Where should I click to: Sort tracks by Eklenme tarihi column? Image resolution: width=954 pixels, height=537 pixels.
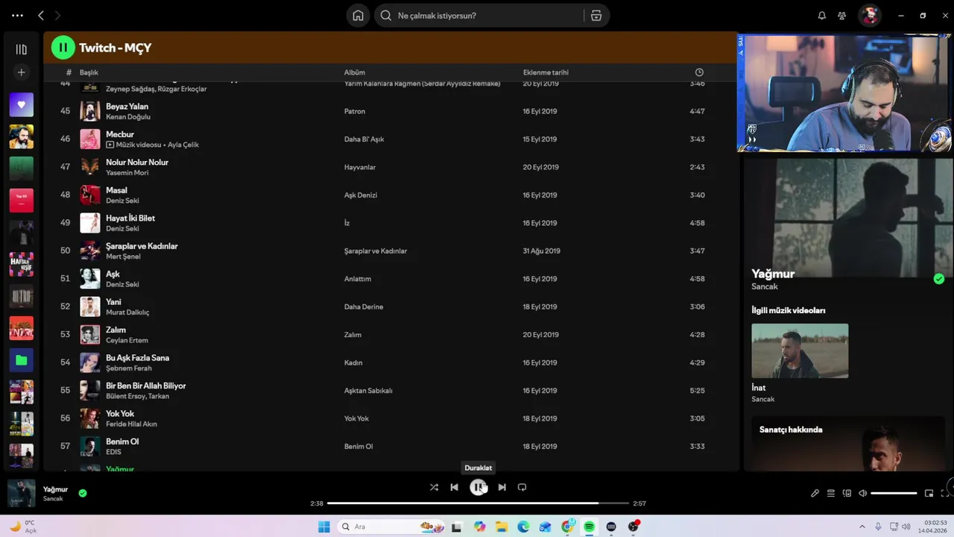coord(546,72)
